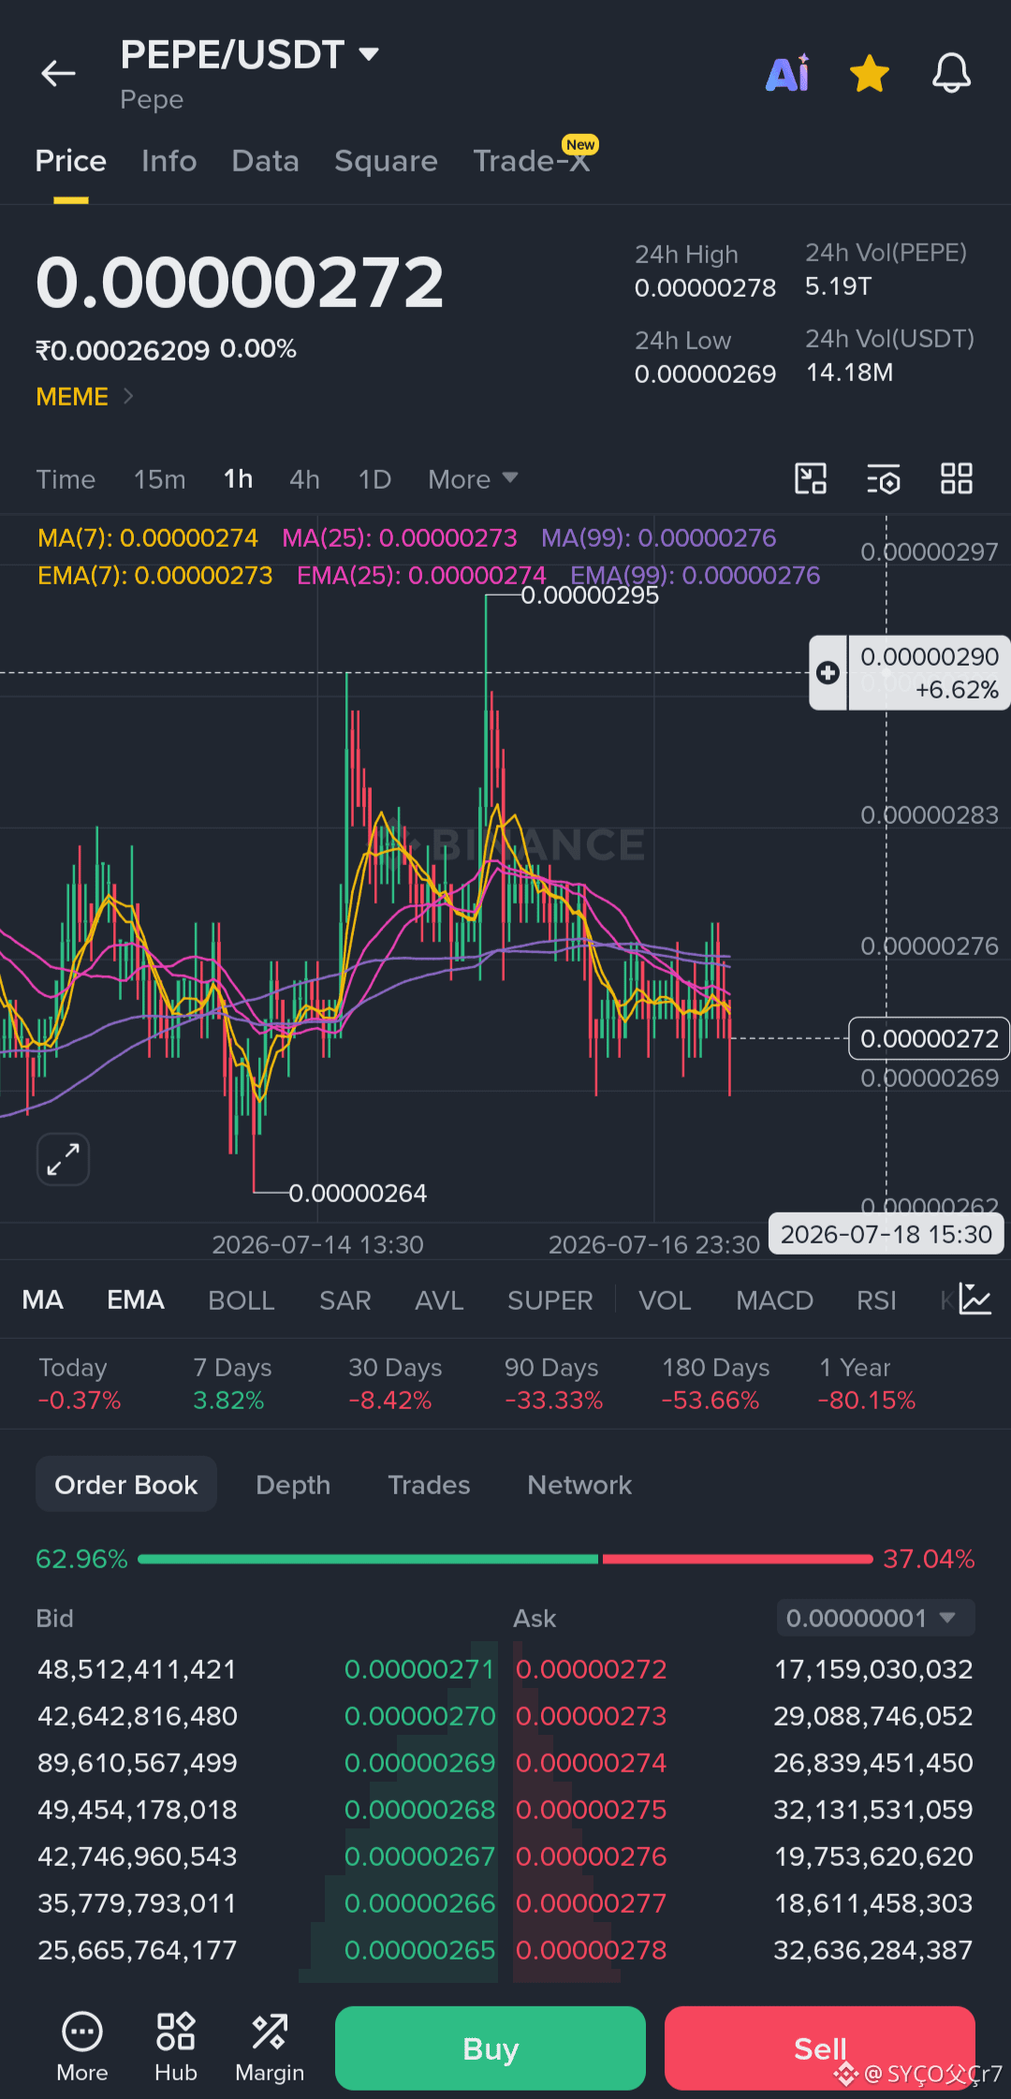Tap the MA(7) legend value
The image size is (1011, 2099).
(x=148, y=537)
